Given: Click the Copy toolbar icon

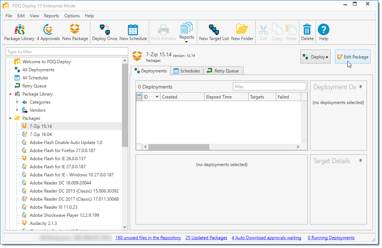Looking at the screenshot, I should [277, 32].
